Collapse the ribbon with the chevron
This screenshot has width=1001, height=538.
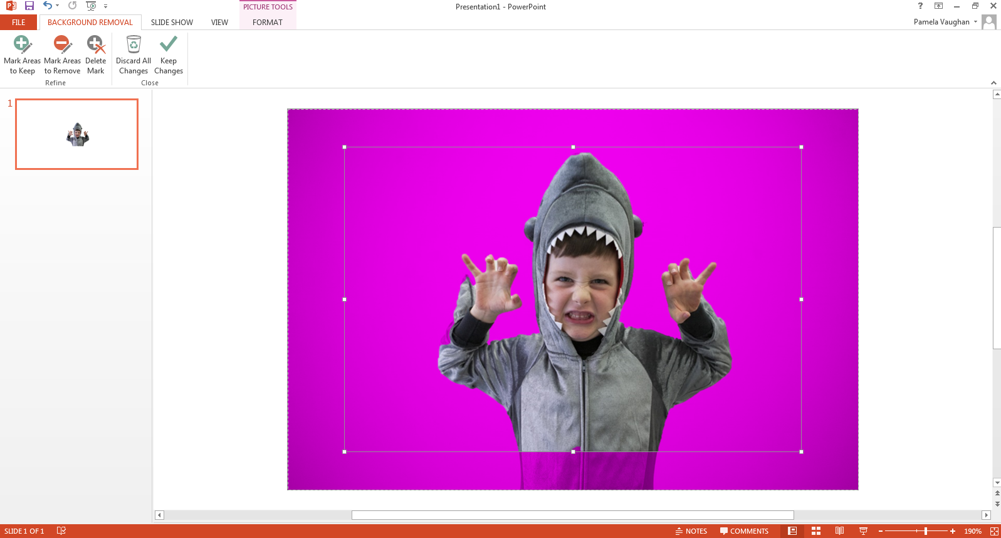[993, 83]
